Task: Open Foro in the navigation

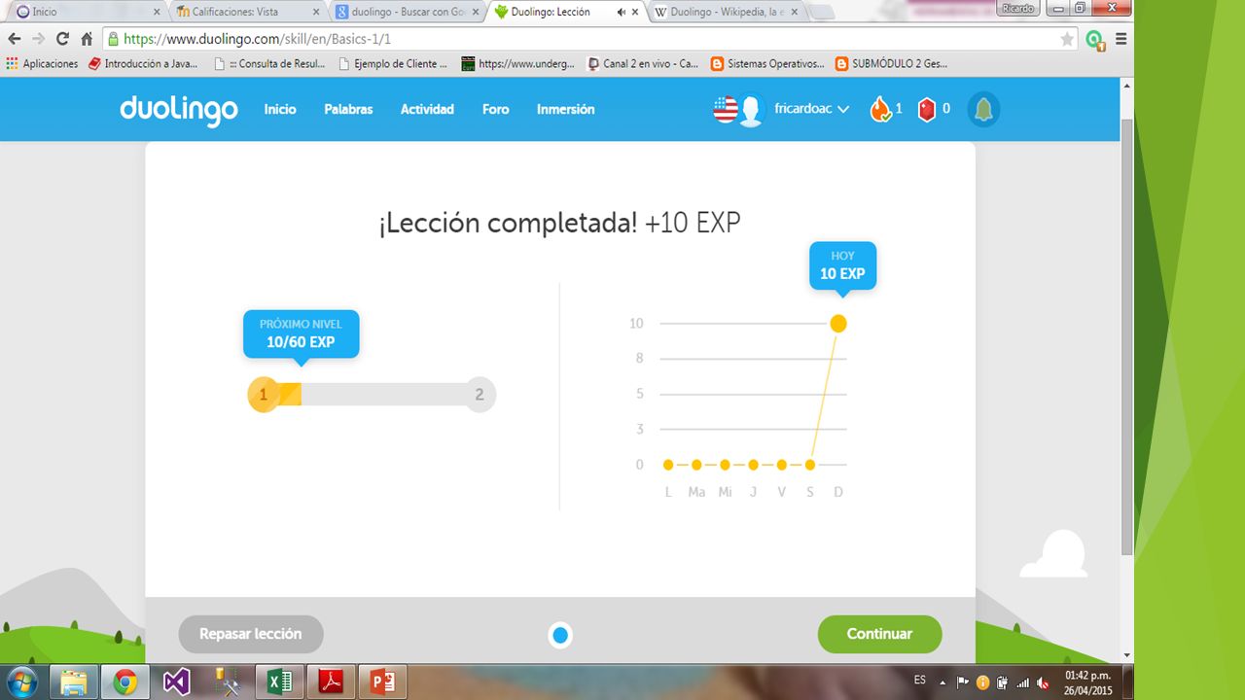Action: [x=495, y=110]
